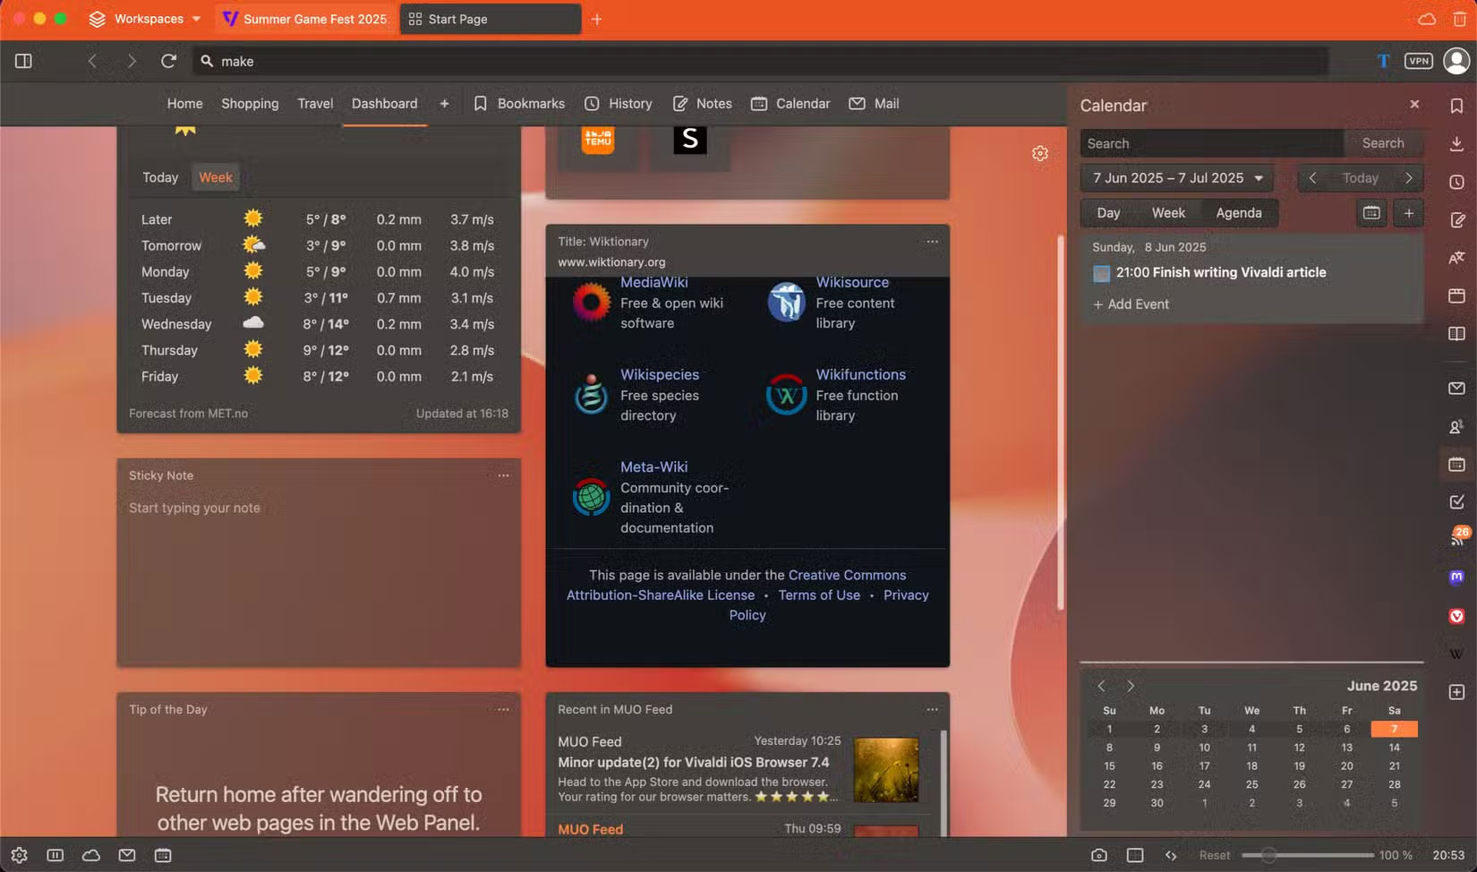Open the Home start page tab

(x=184, y=104)
